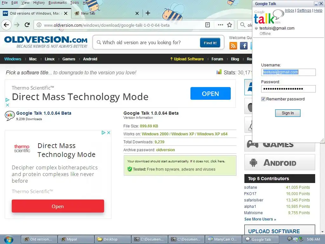Open the Windows Start button
The width and height of the screenshot is (325, 244).
(8, 240)
